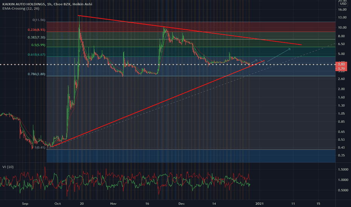Click the Nov date on time axis
The image size is (351, 207).
113,204
